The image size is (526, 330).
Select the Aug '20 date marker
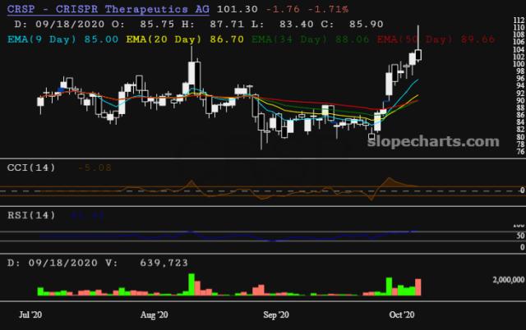pos(155,314)
